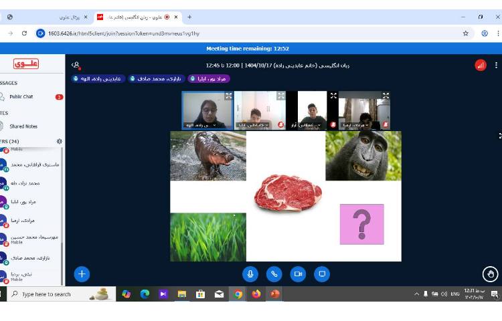502x321 pixels.
Task: Fullscreen the first webcam of the teacher
Action: pos(228,96)
